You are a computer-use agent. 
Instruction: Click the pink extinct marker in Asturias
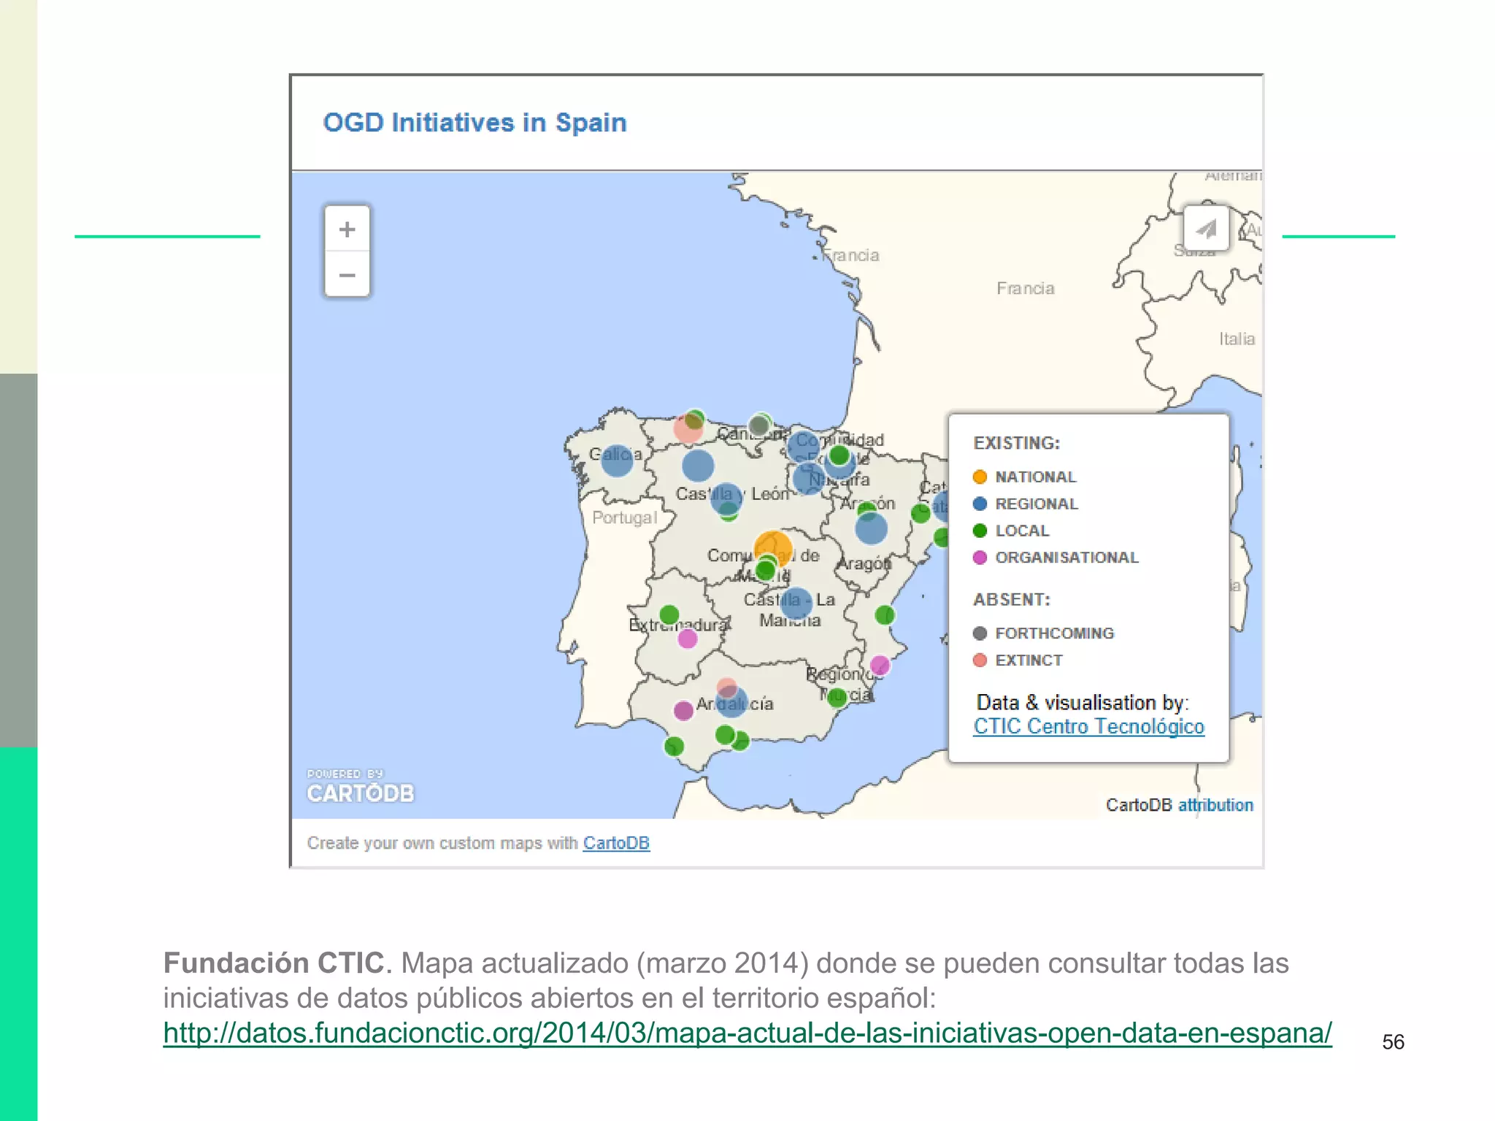[x=688, y=428]
